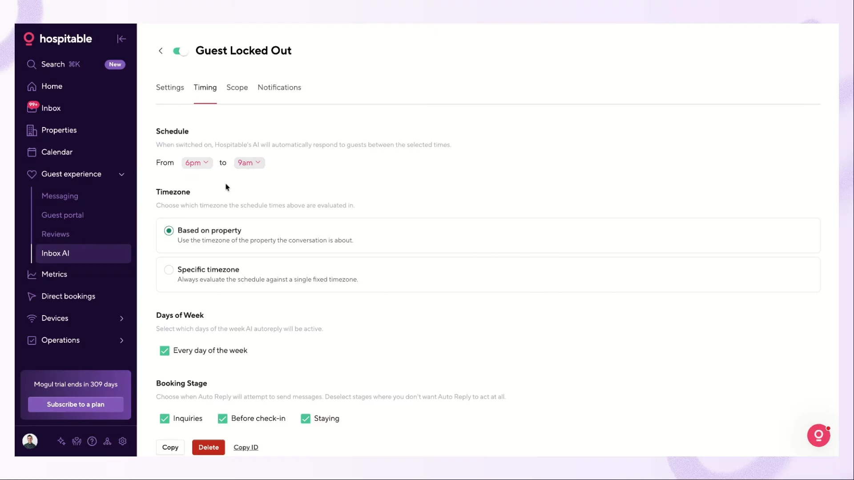Uncheck the Before check-in booking stage
Viewport: 854px width, 480px height.
click(222, 419)
